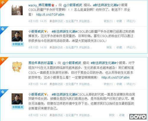Open 小毅哥威武's avatar in the 14:58 reply
The width and height of the screenshot is (148, 121).
[17, 36]
